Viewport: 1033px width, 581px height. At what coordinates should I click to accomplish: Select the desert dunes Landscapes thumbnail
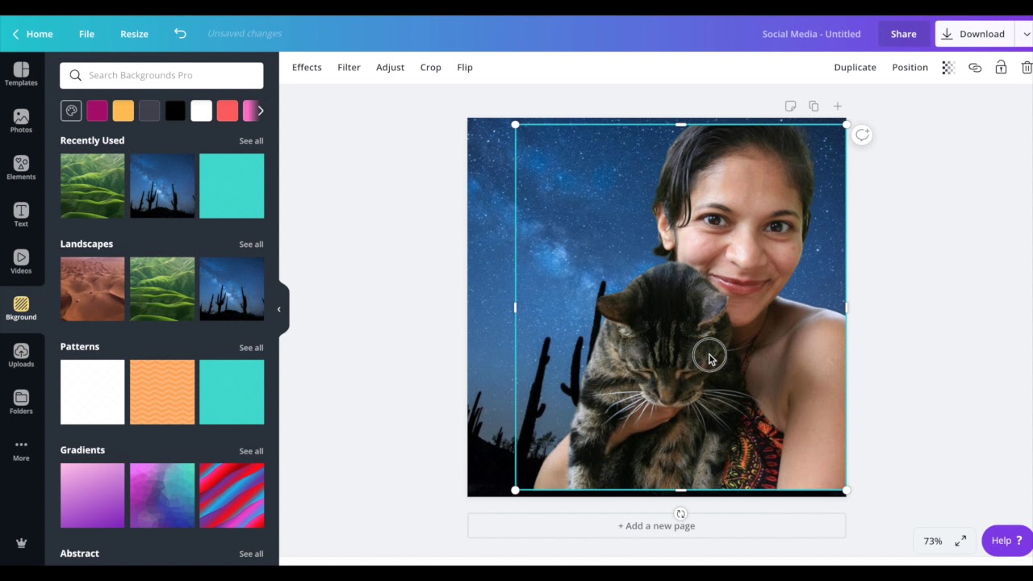93,289
